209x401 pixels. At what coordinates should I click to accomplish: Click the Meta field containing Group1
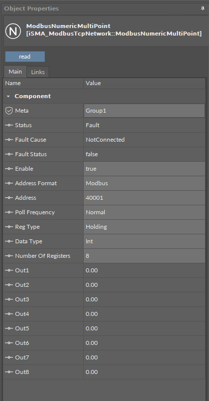click(144, 111)
